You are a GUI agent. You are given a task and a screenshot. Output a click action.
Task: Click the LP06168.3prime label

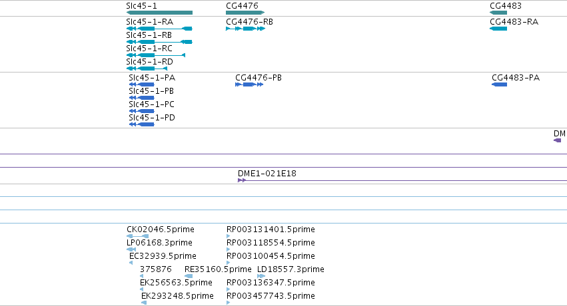point(159,243)
